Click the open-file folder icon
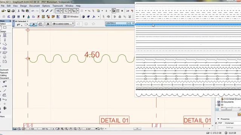The width and height of the screenshot is (241, 135). pos(3,11)
